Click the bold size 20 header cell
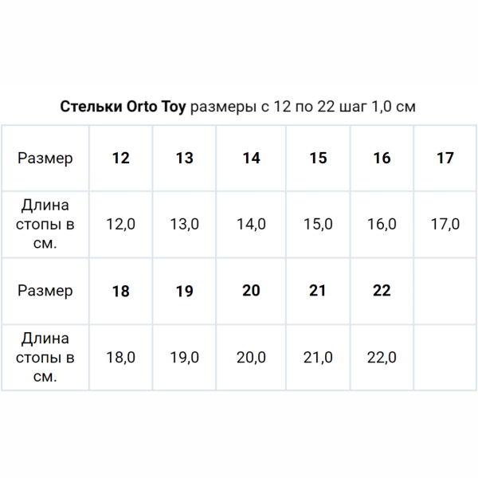Image resolution: width=478 pixels, height=478 pixels. click(251, 291)
